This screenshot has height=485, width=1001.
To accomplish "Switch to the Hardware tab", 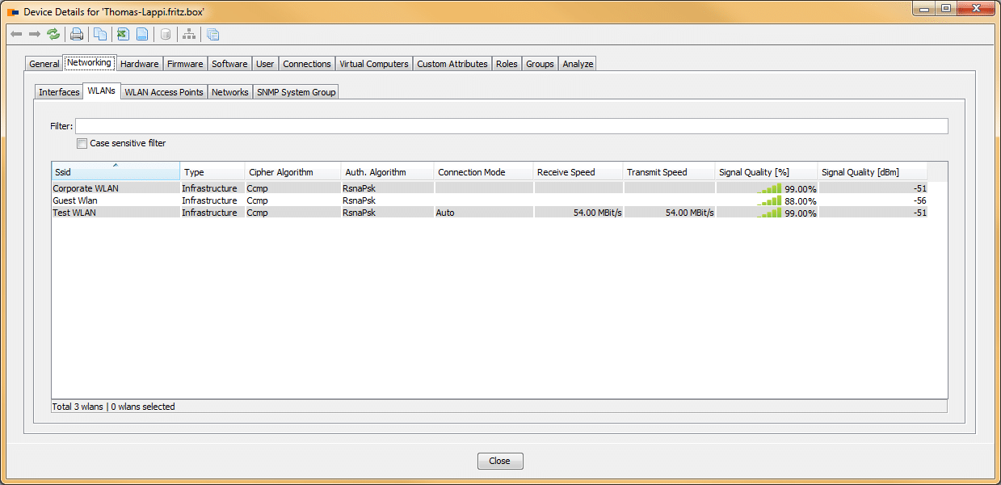I will (x=139, y=64).
